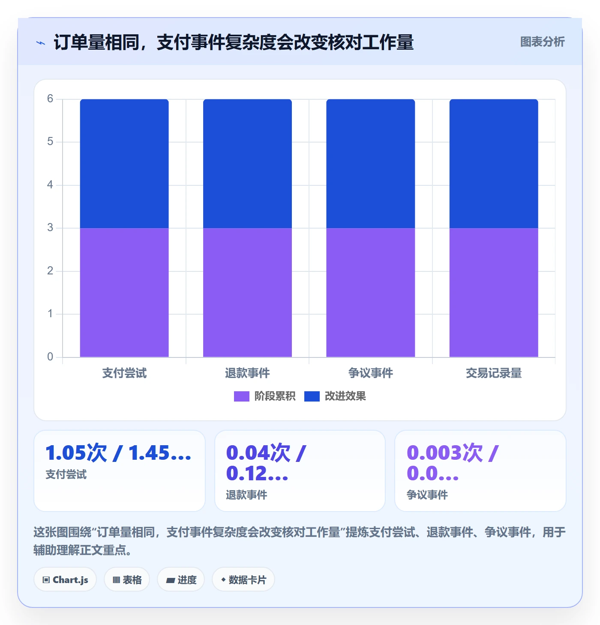Click the Chart.js tag chip
Image resolution: width=600 pixels, height=625 pixels.
(x=65, y=580)
